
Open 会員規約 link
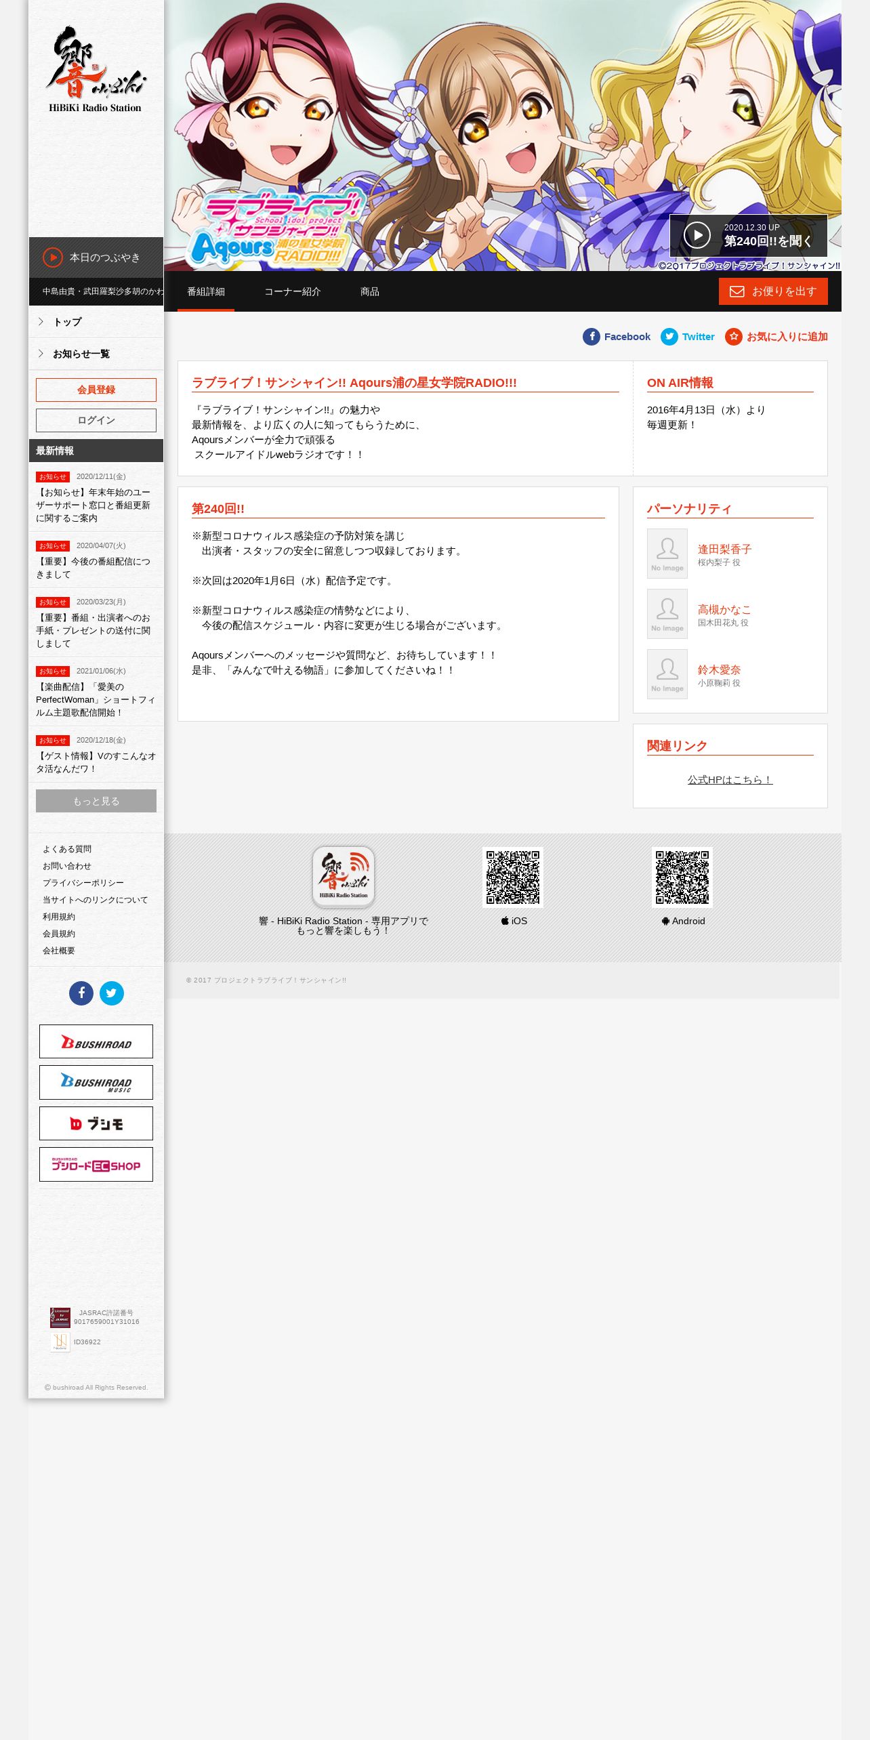click(59, 934)
